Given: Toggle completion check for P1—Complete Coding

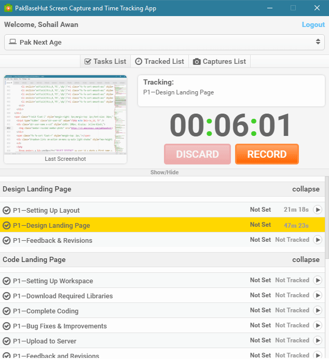Looking at the screenshot, I should (7, 311).
